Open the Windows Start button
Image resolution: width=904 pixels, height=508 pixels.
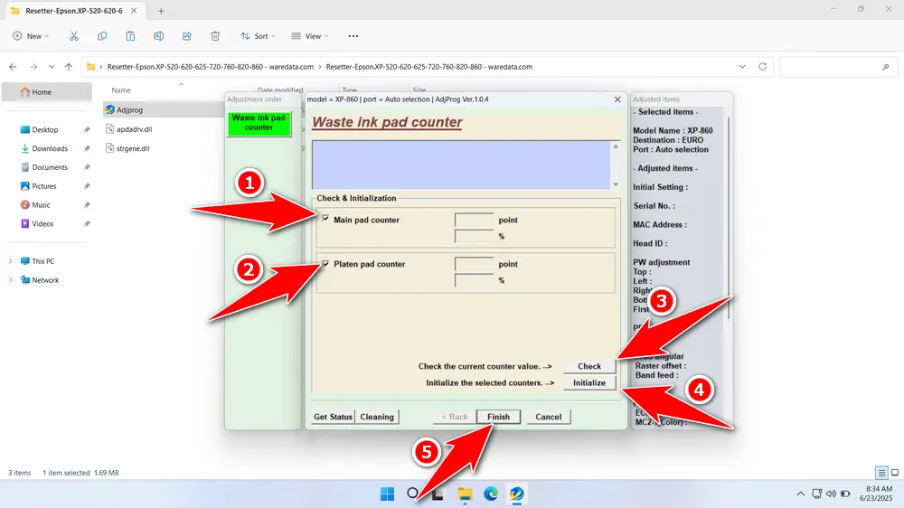click(388, 494)
